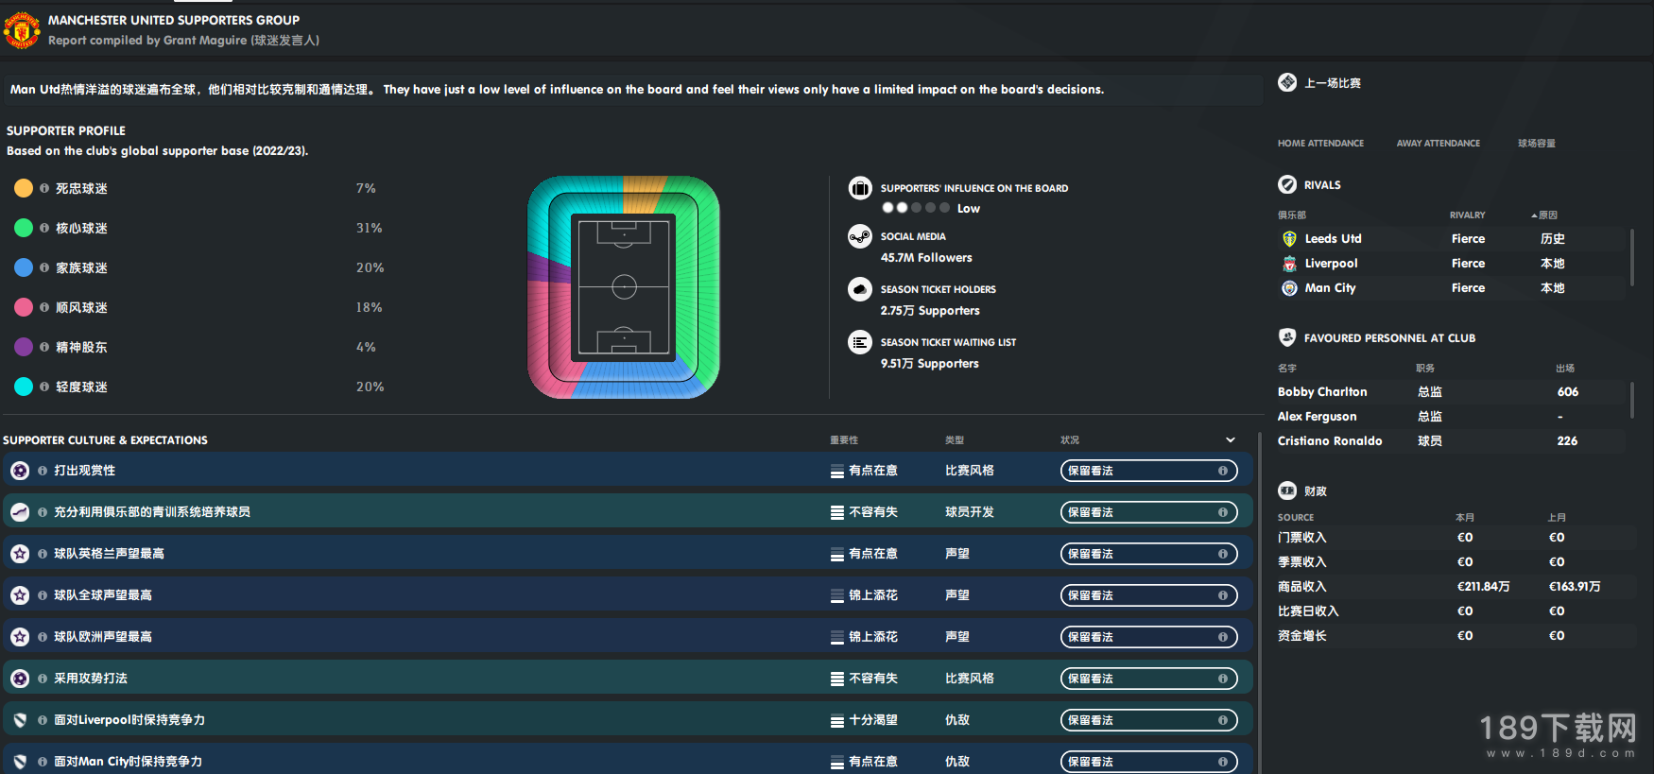
Task: Click the info icon beside 采用攻势打法
Action: click(x=43, y=679)
